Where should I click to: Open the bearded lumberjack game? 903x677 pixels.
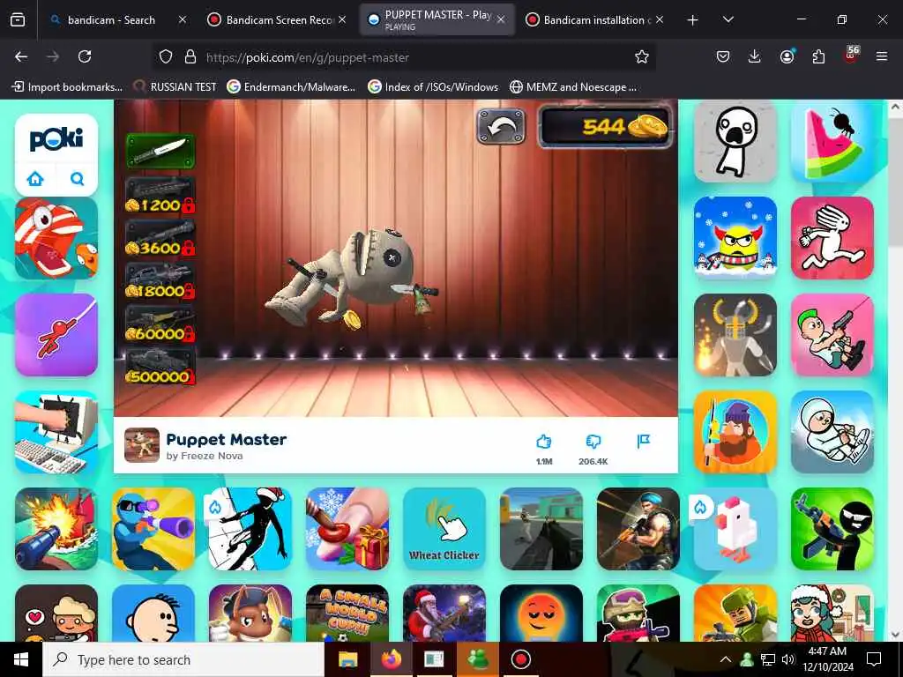point(735,432)
